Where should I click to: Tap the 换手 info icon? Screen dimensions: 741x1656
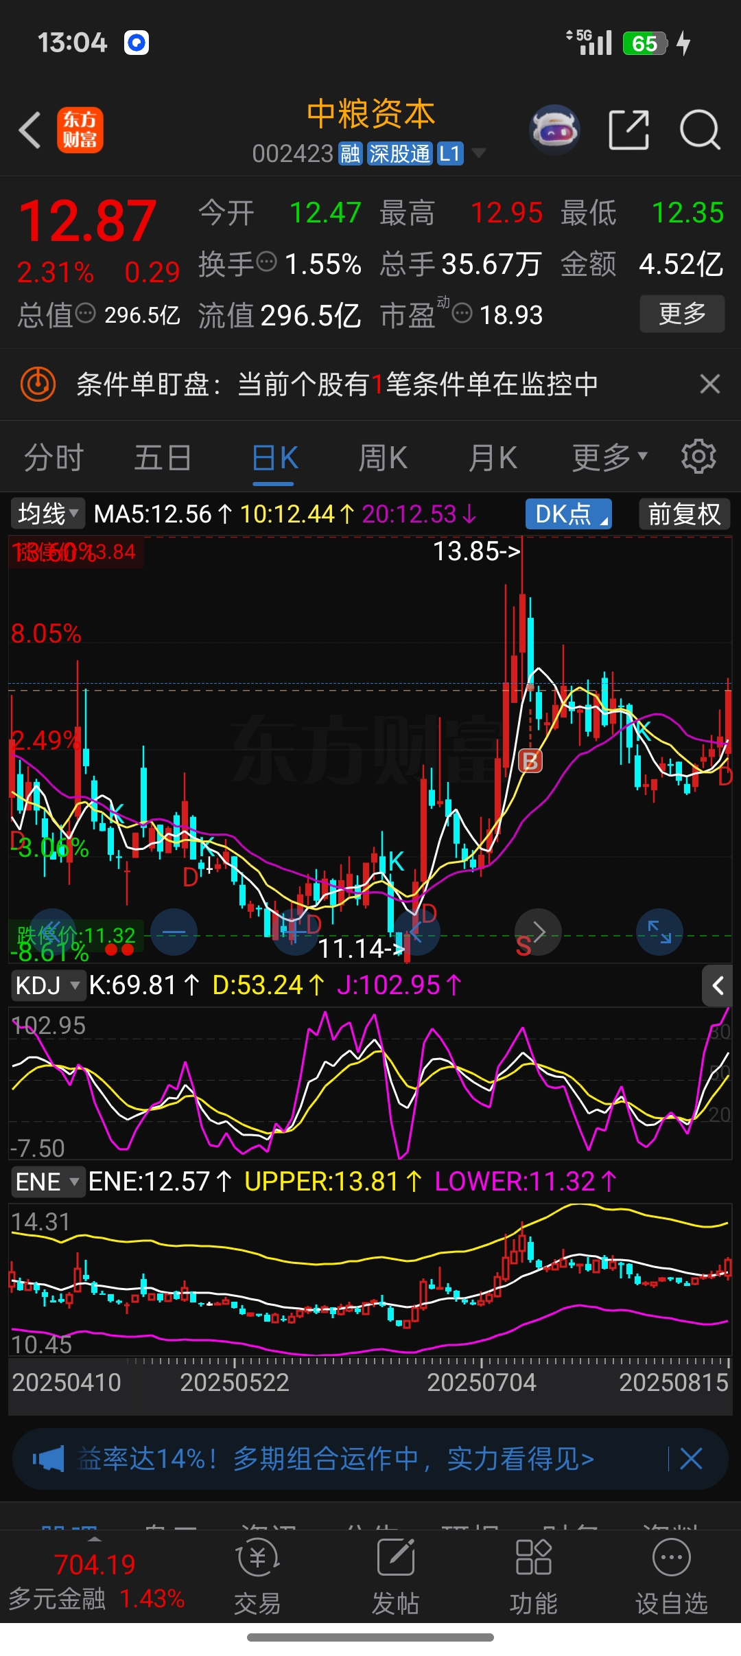pyautogui.click(x=266, y=262)
